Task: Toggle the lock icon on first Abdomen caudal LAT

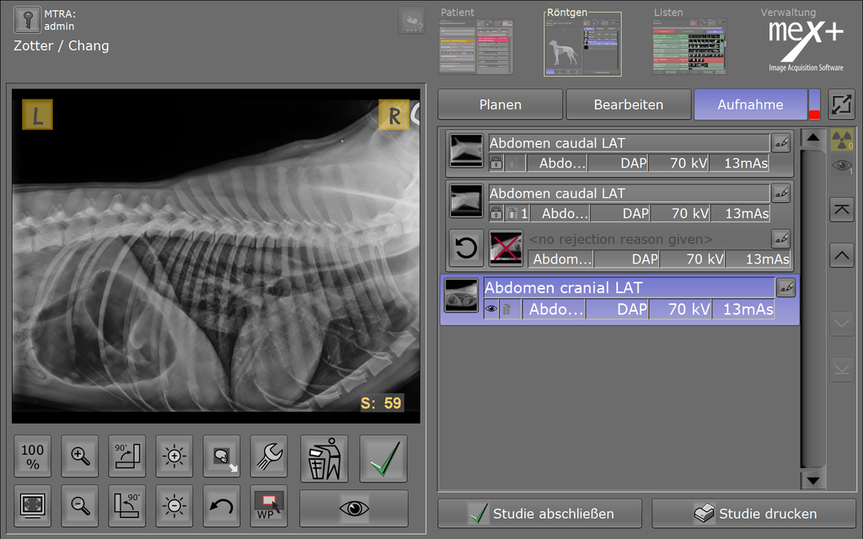Action: [x=497, y=163]
